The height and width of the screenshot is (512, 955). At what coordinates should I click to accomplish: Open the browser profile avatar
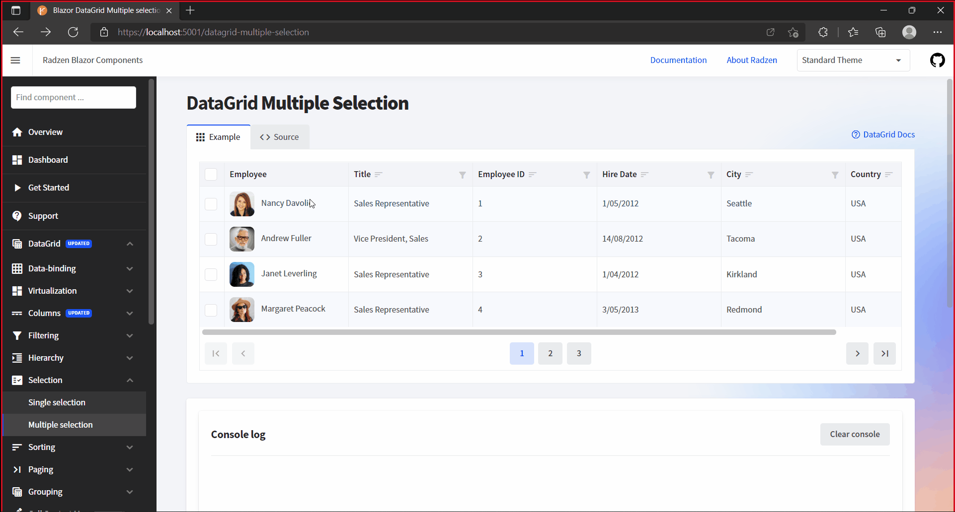coord(909,32)
